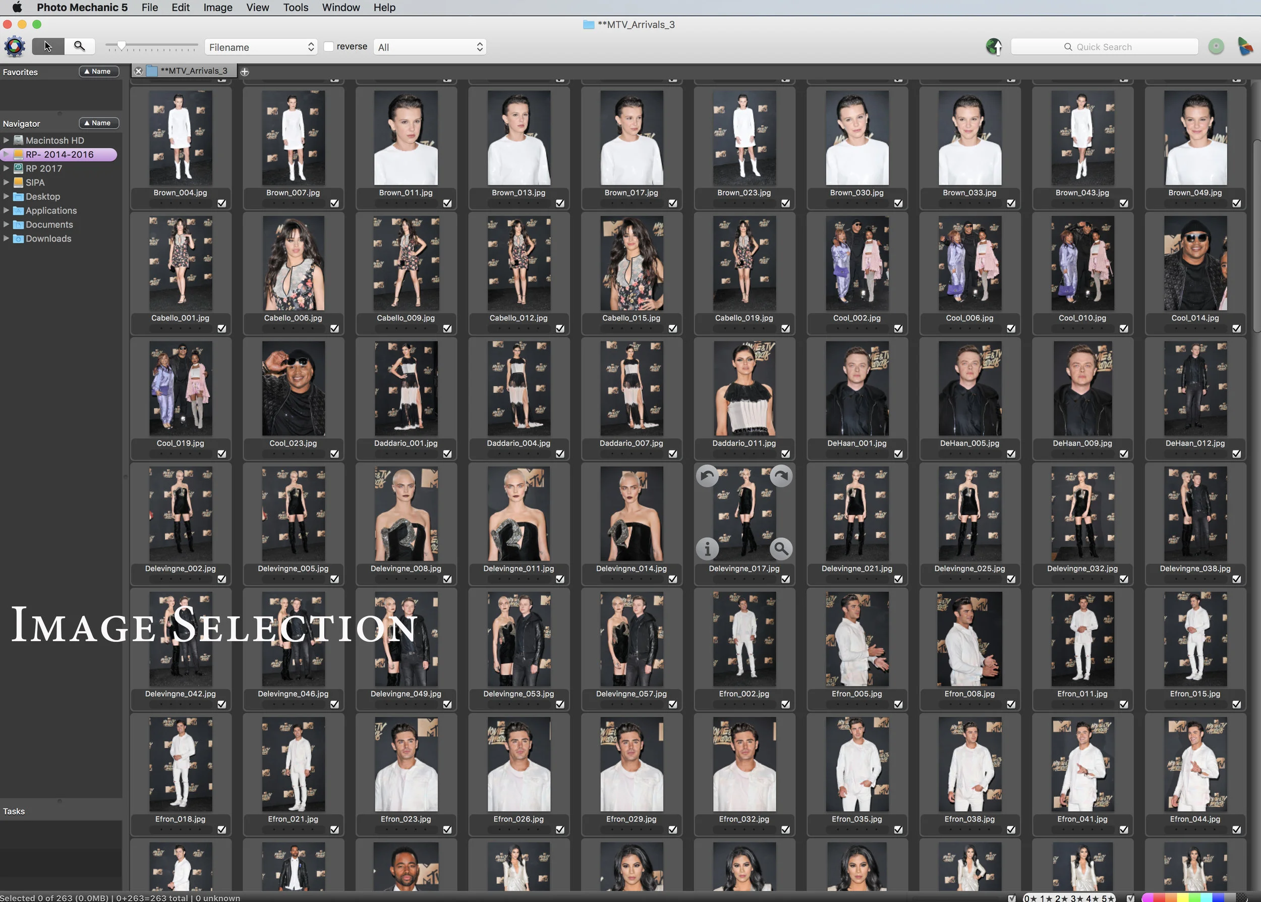Viewport: 1261px width, 902px height.
Task: Open the Window menu
Action: click(x=341, y=7)
